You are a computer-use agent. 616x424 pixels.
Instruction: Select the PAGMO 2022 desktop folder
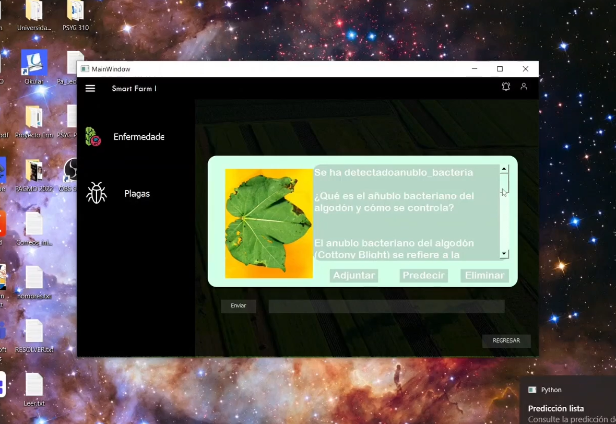point(34,175)
